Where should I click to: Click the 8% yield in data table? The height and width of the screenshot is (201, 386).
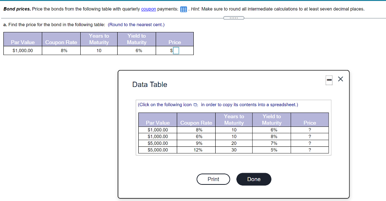(274, 136)
